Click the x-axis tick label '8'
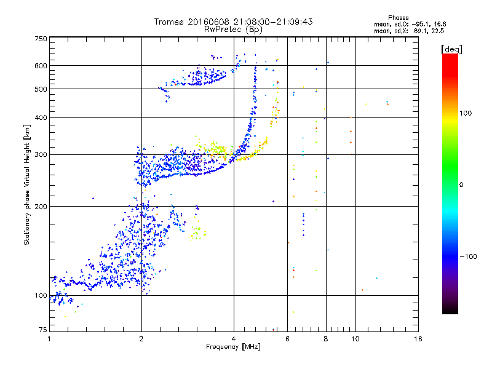Image resolution: width=492 pixels, height=369 pixels. tap(326, 339)
